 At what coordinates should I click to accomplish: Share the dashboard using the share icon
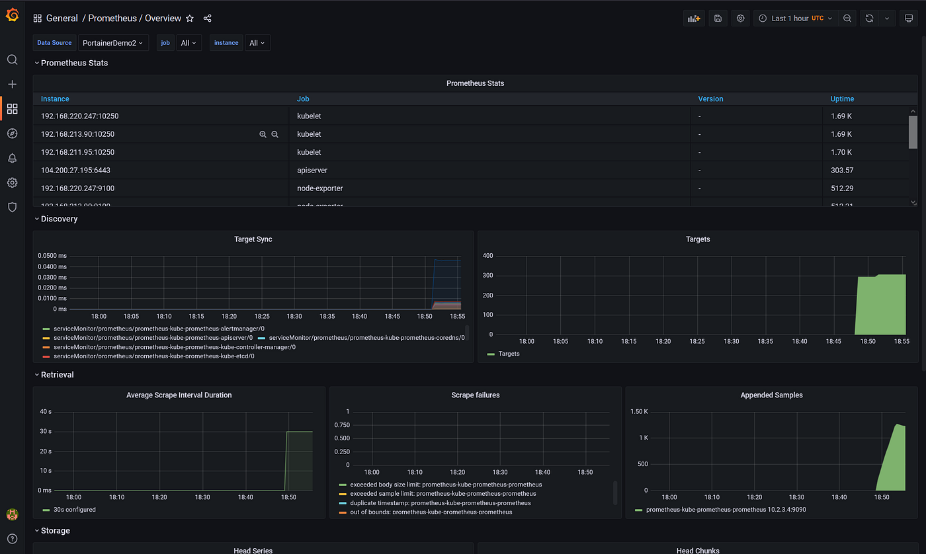tap(207, 19)
